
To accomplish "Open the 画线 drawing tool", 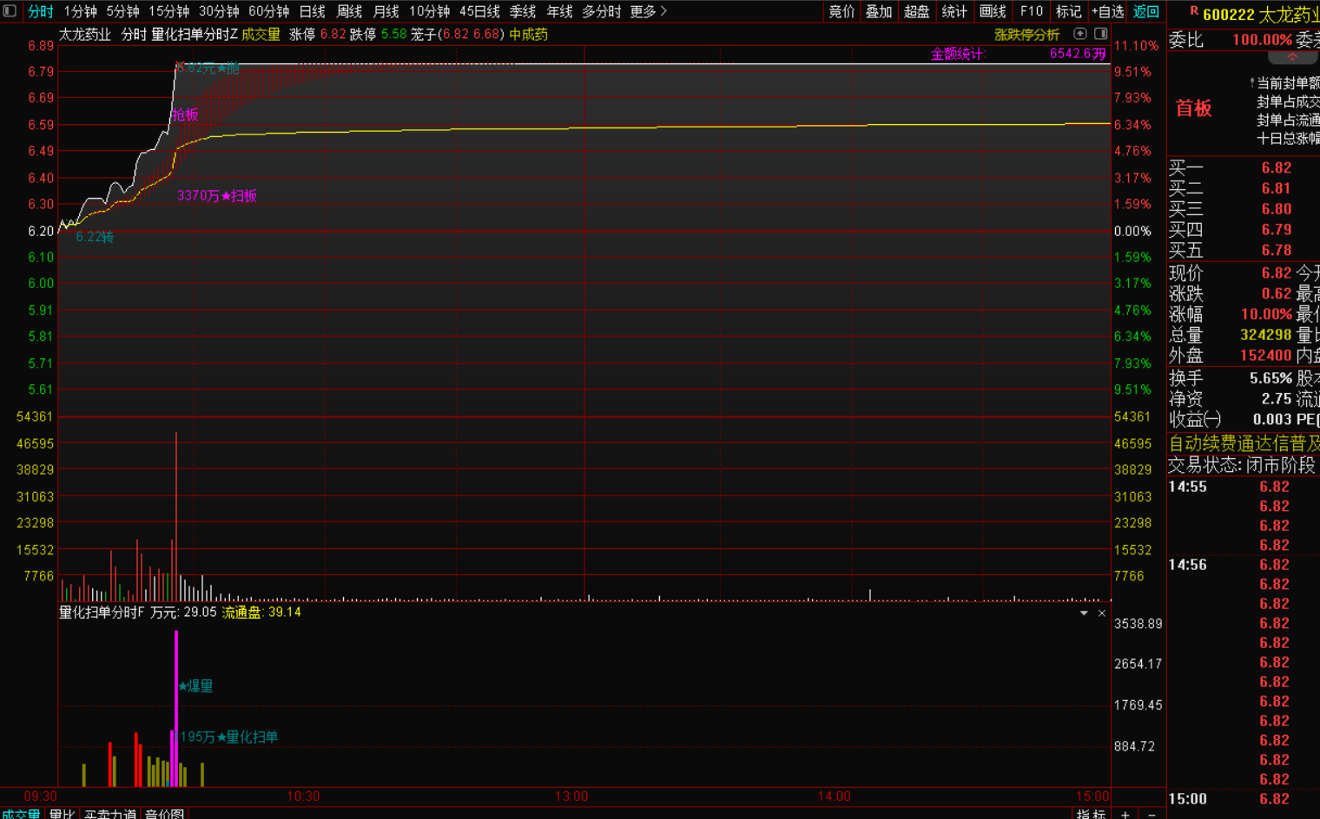I will [993, 11].
